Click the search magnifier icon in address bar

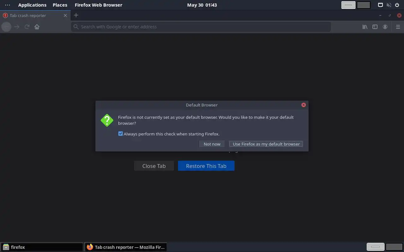[76, 27]
